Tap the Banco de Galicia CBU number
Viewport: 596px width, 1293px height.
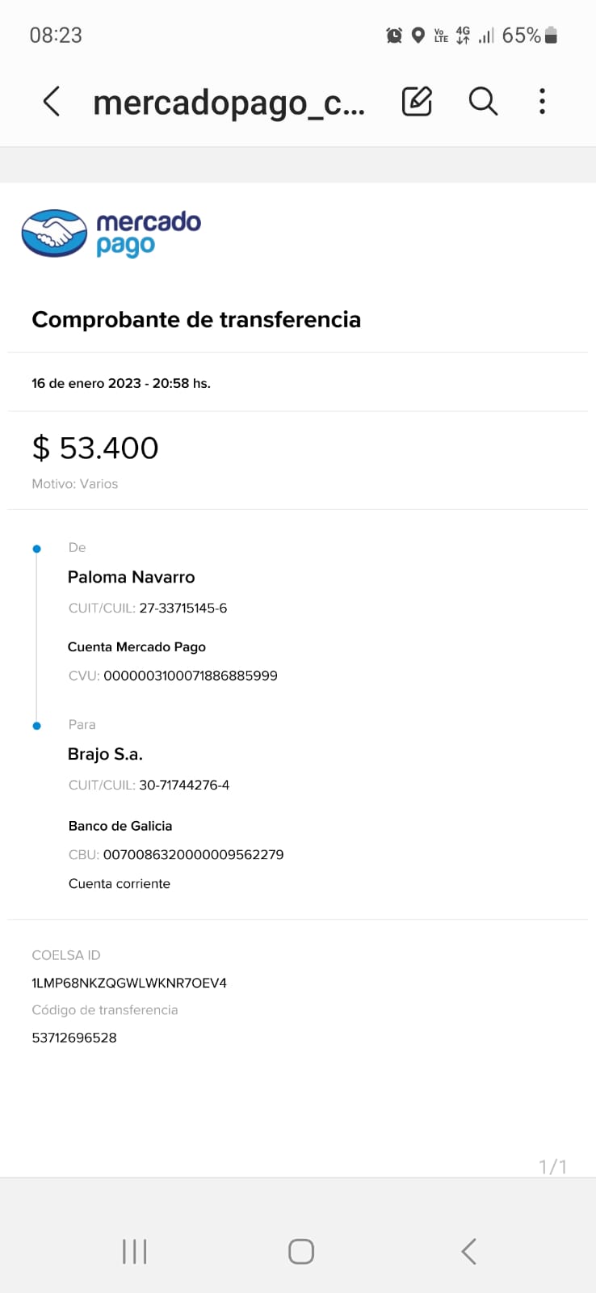coord(193,854)
